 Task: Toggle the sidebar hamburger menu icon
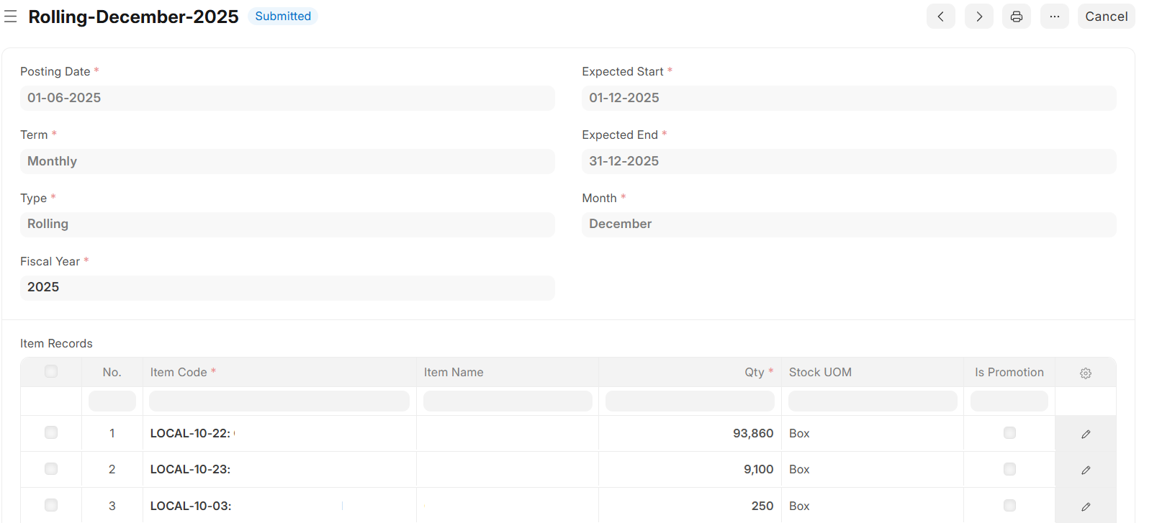[x=11, y=17]
